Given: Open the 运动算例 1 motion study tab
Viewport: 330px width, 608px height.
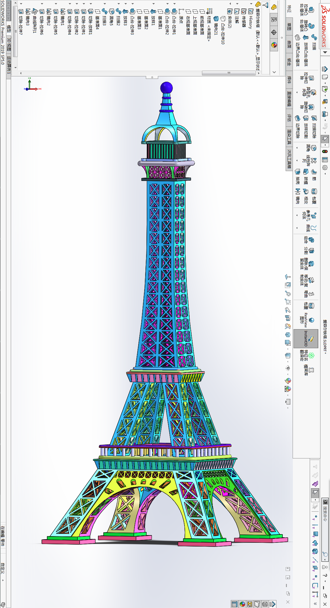Looking at the screenshot, I should [x=9, y=66].
